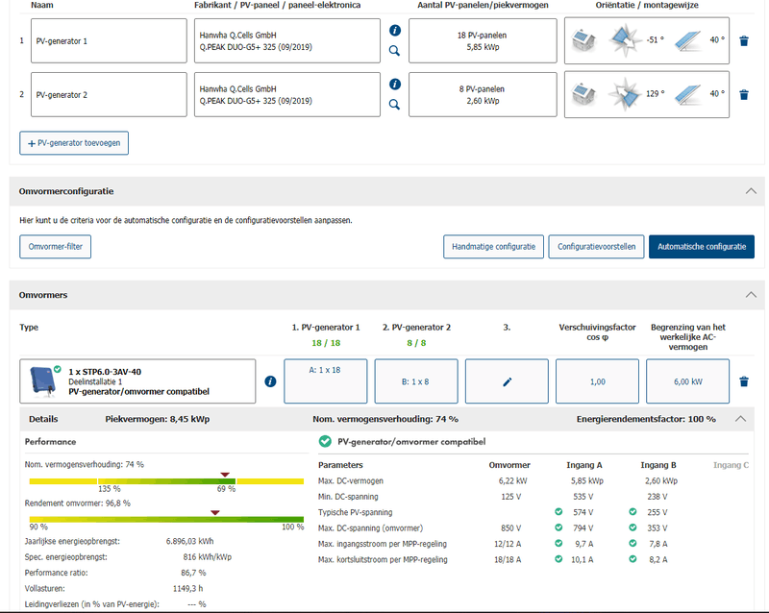Edit input 3 with pencil icon
The height and width of the screenshot is (613, 769).
[507, 381]
